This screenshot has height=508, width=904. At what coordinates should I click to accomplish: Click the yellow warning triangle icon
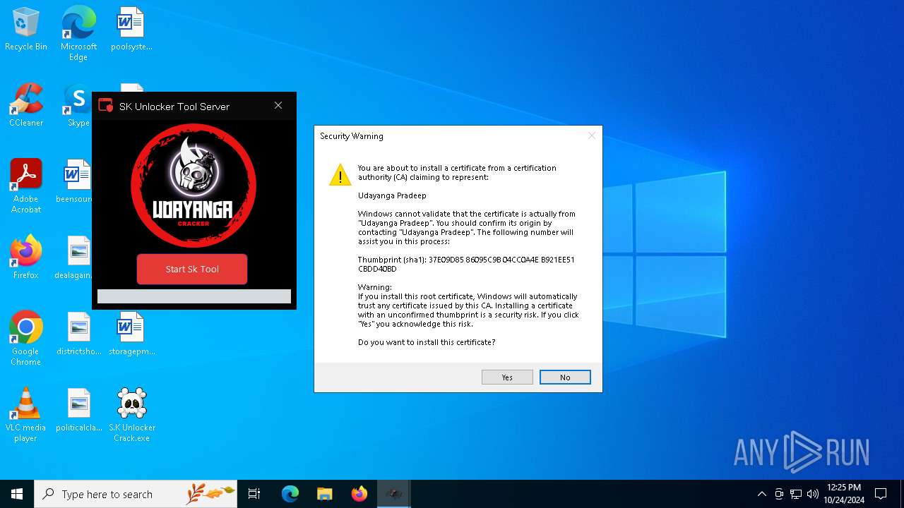click(x=340, y=174)
